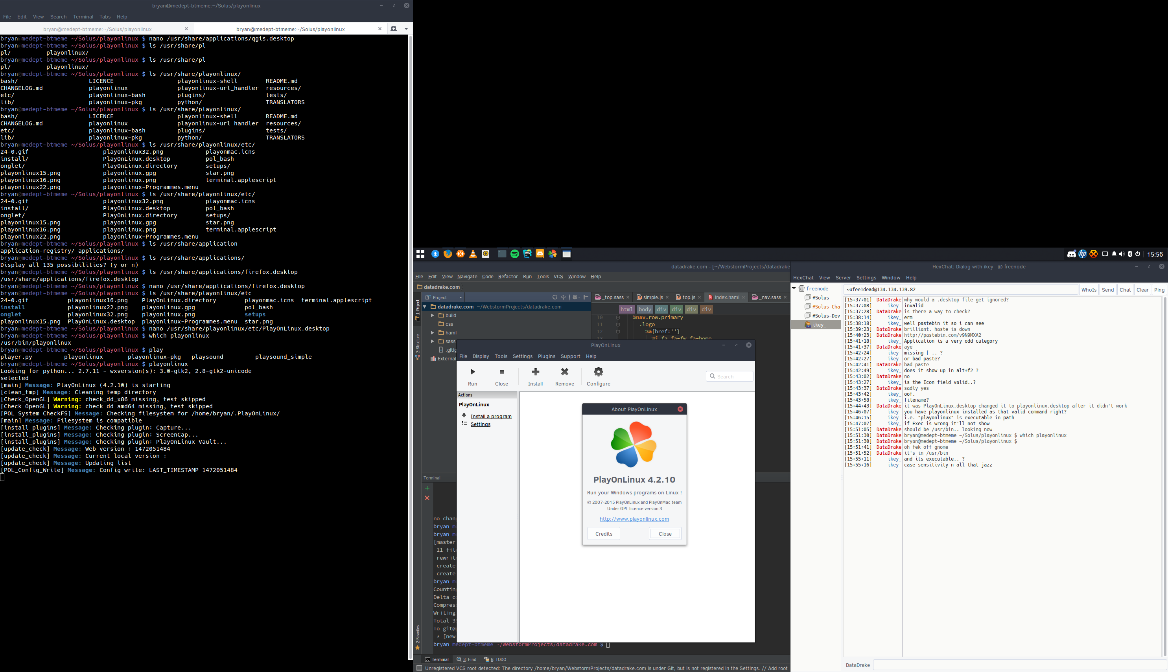
Task: Select the #Solus channel in HexChat
Action: point(820,298)
